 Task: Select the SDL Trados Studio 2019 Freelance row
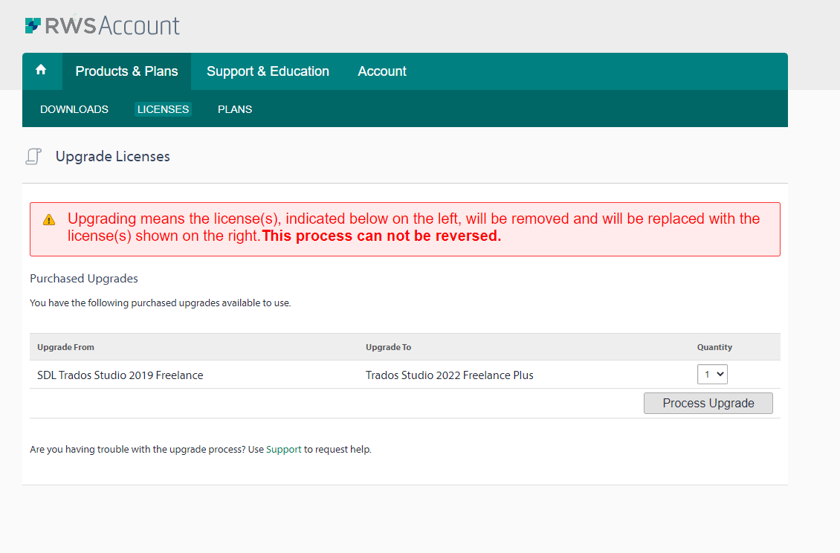120,375
